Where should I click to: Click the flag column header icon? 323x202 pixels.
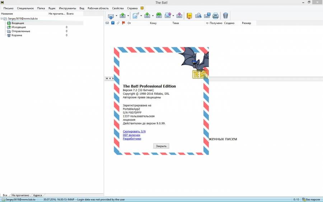[x=123, y=23]
